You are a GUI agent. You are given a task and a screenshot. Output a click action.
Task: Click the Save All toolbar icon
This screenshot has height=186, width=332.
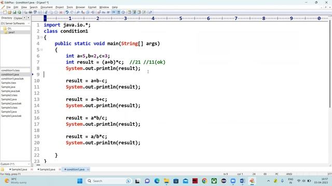pyautogui.click(x=19, y=12)
